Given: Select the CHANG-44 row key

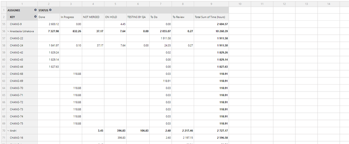Looking at the screenshot, I should tap(16, 67).
